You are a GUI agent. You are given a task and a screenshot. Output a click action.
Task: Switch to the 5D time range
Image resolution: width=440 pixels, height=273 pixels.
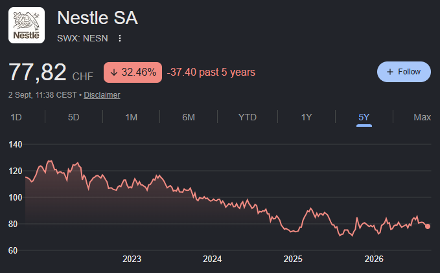click(73, 117)
